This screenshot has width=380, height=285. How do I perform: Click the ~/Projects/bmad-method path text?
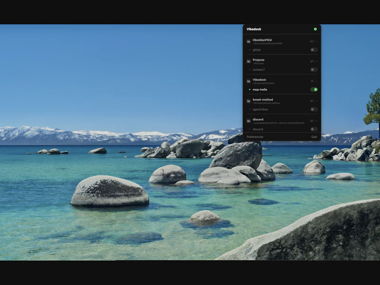266,103
